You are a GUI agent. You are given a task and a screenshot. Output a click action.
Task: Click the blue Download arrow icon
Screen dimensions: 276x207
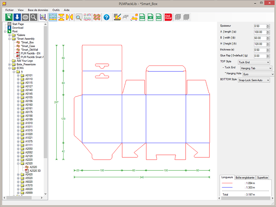[17, 17]
